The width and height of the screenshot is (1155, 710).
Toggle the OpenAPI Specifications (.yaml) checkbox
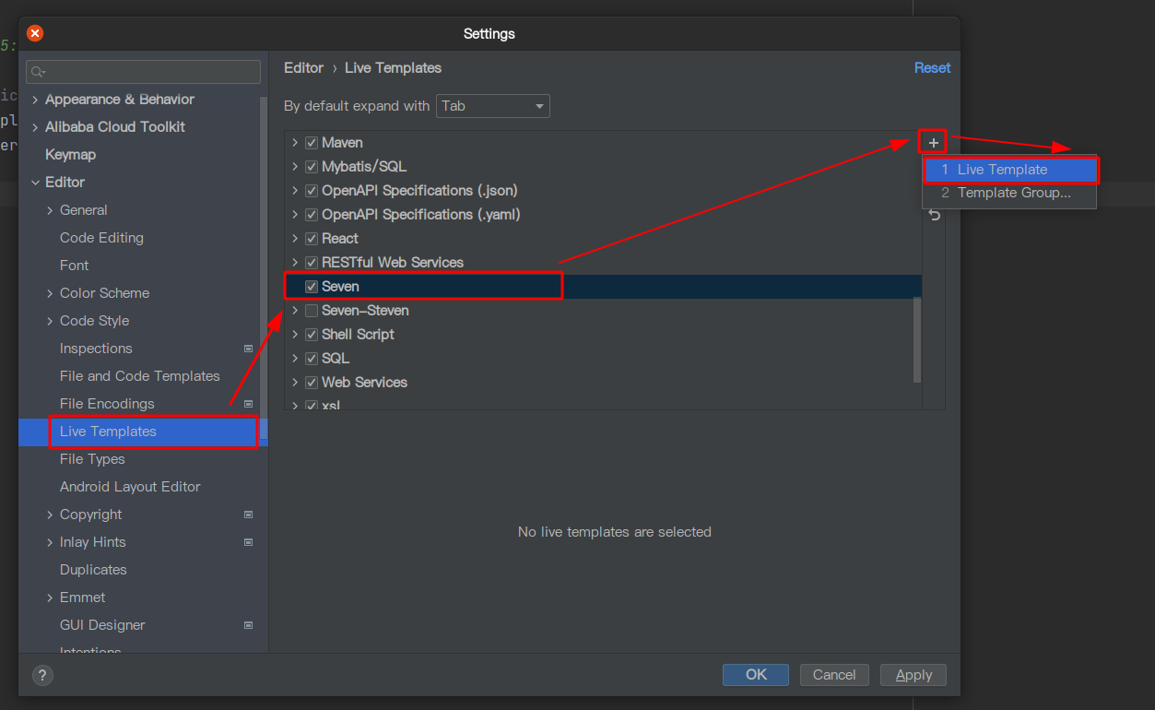tap(312, 215)
